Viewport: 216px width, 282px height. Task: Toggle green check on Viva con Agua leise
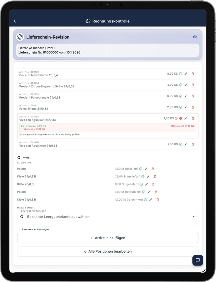[181, 144]
